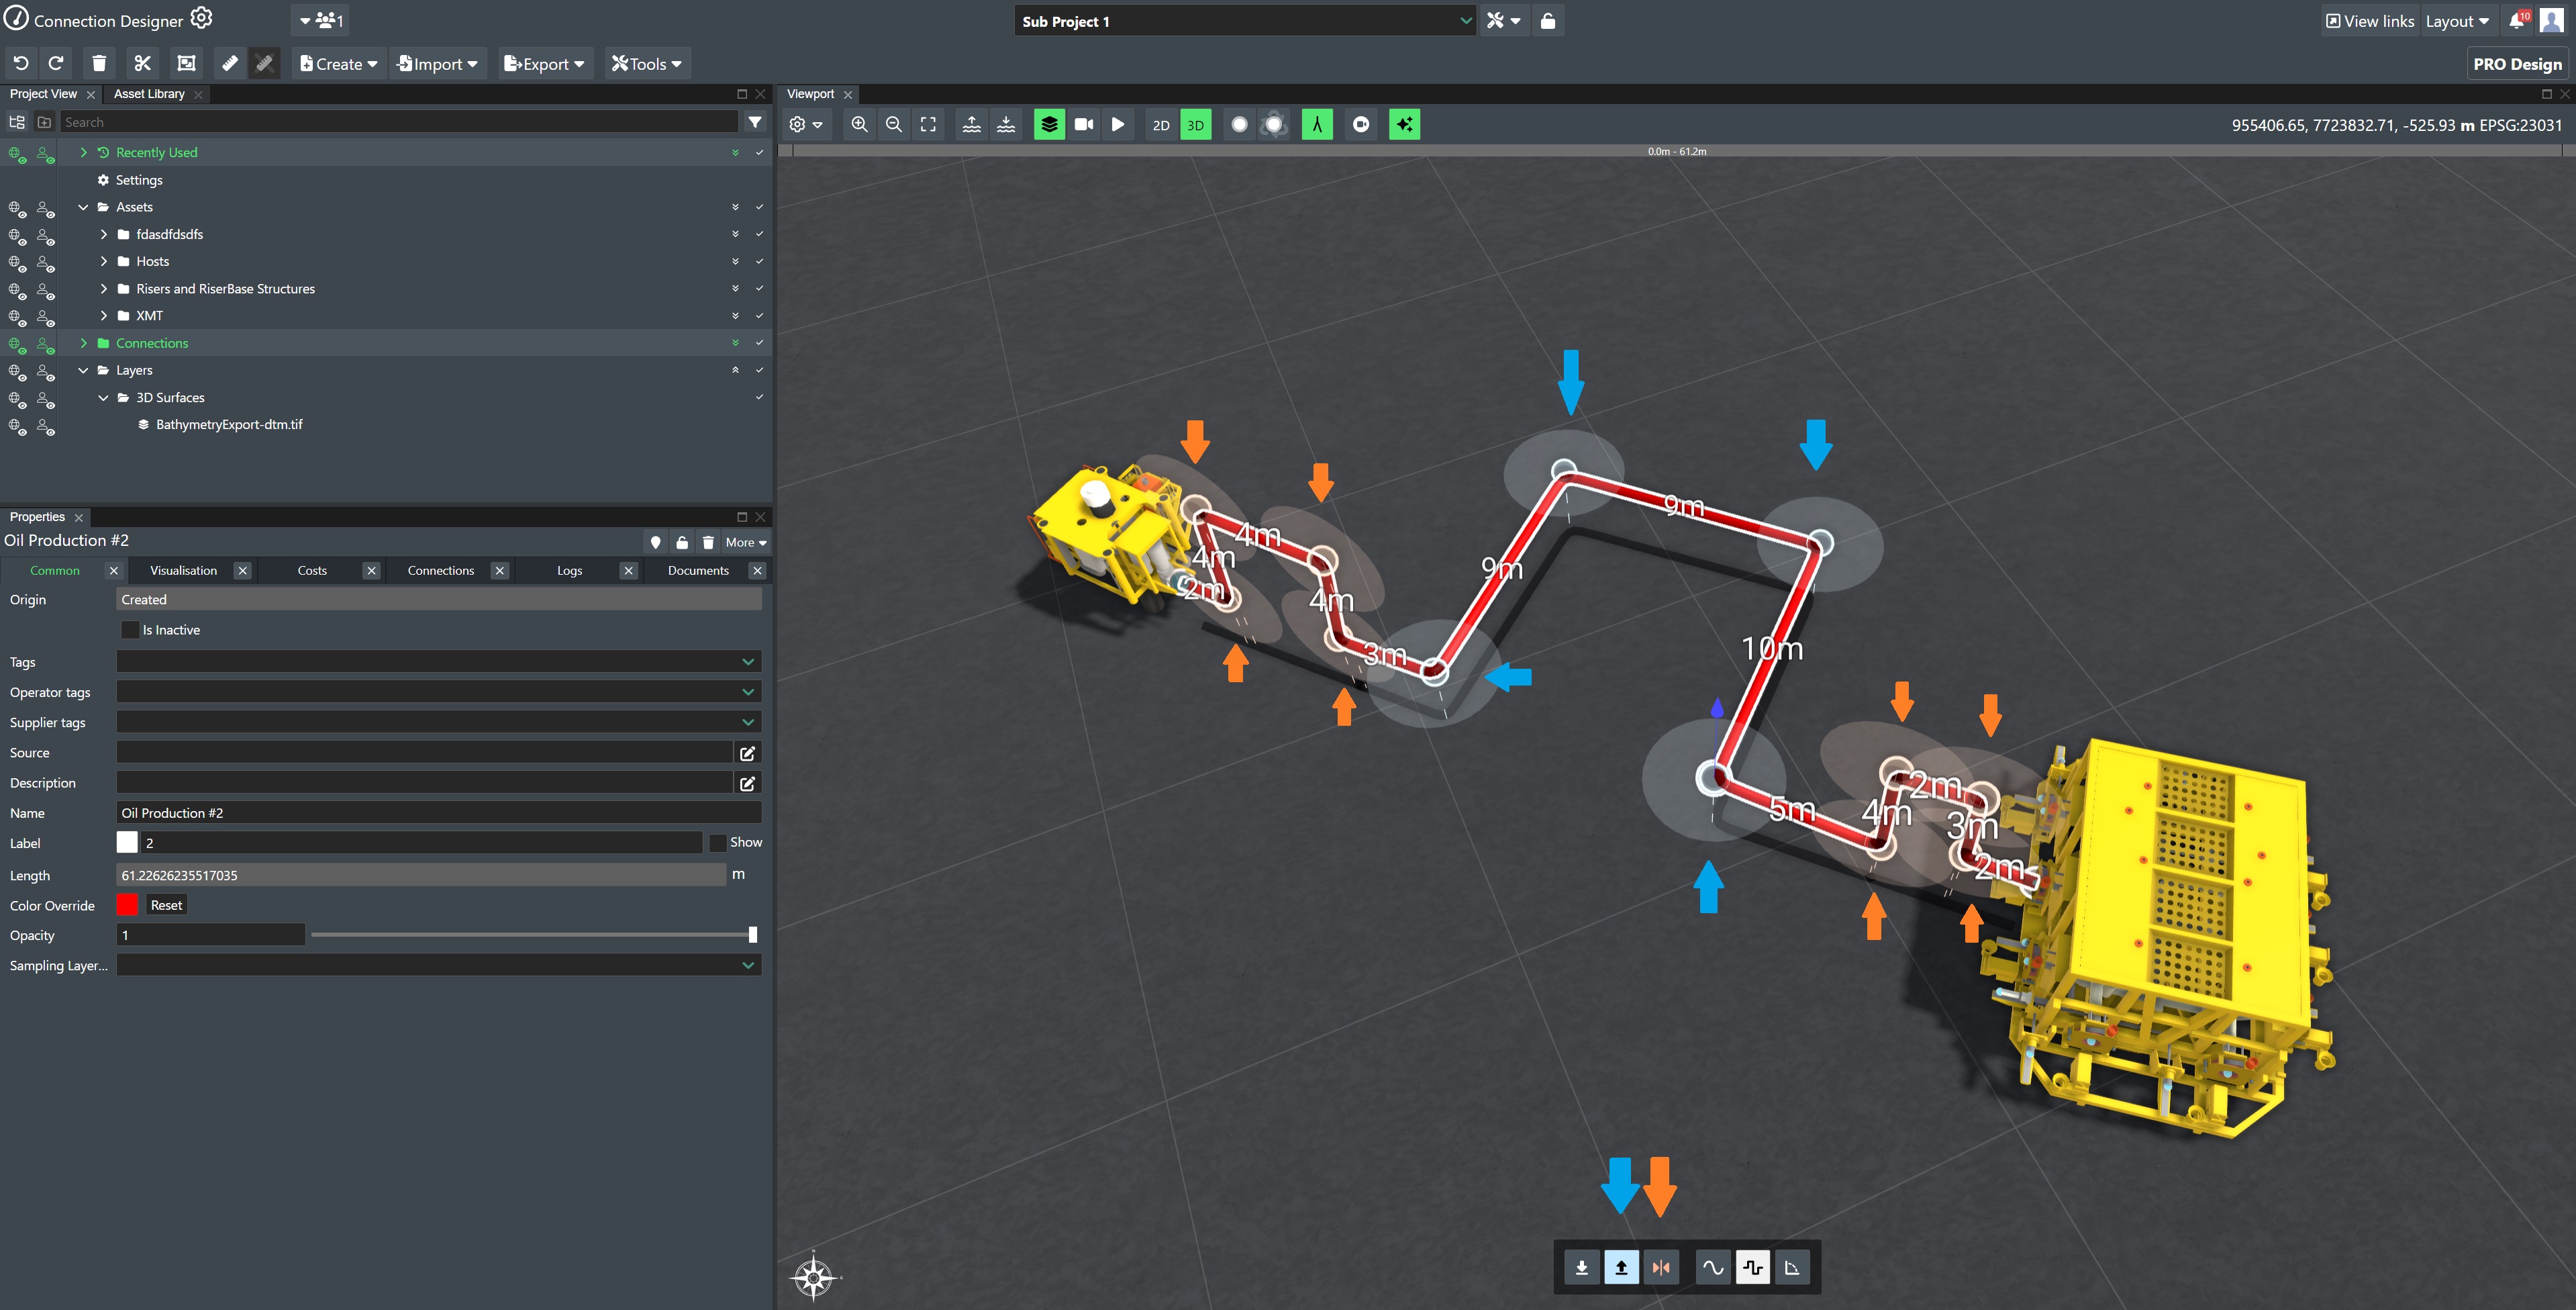2576x1310 pixels.
Task: Click the edit icon beside Source field
Action: click(747, 753)
